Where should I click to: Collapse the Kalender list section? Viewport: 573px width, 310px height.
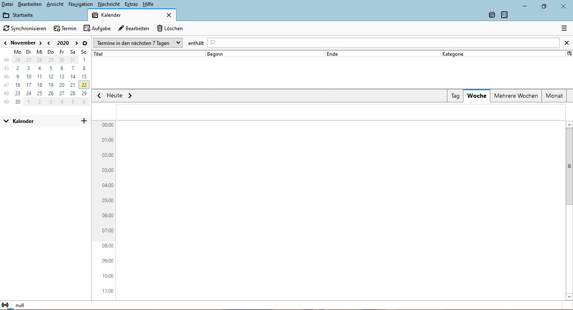pos(6,121)
